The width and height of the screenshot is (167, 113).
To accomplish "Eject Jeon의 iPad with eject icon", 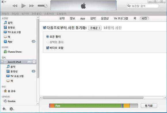I will pos(34,62).
